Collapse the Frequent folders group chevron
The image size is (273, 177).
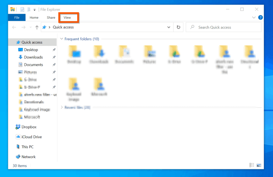coord(61,39)
